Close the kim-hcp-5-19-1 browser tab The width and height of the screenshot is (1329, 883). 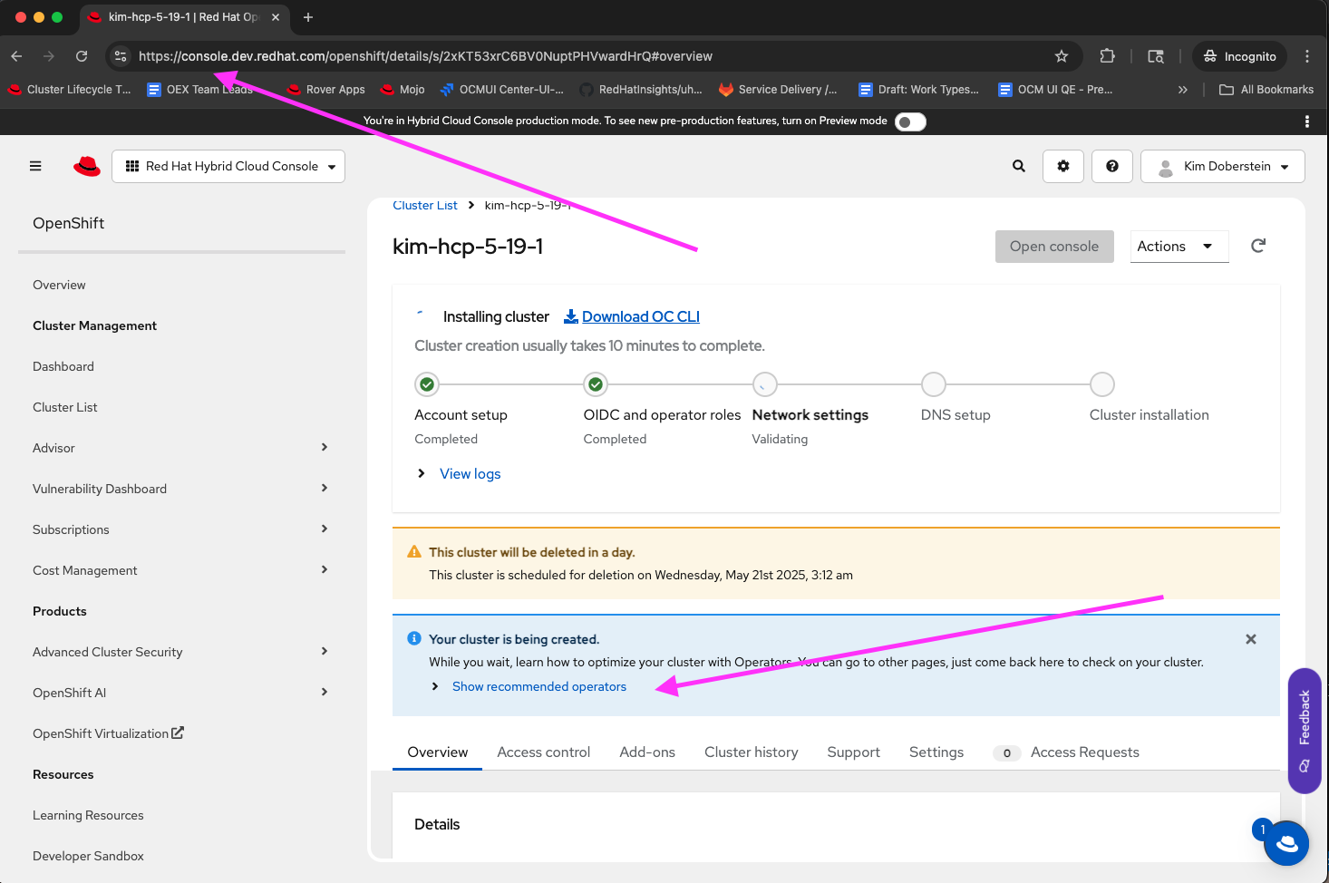point(276,17)
